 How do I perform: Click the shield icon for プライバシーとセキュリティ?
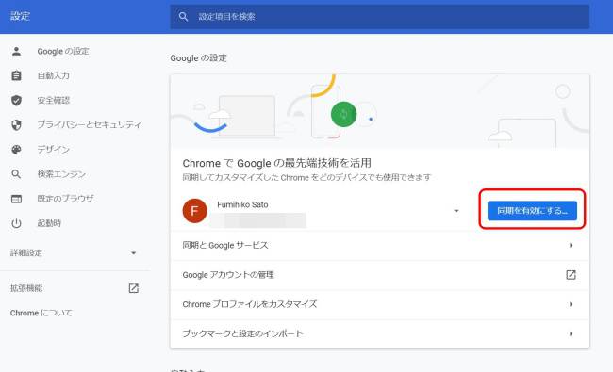[x=16, y=125]
